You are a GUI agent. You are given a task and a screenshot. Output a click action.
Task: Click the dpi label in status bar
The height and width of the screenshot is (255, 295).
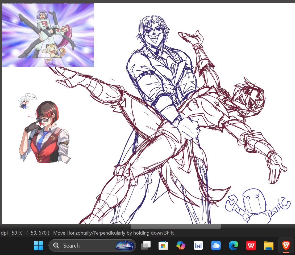pos(4,233)
